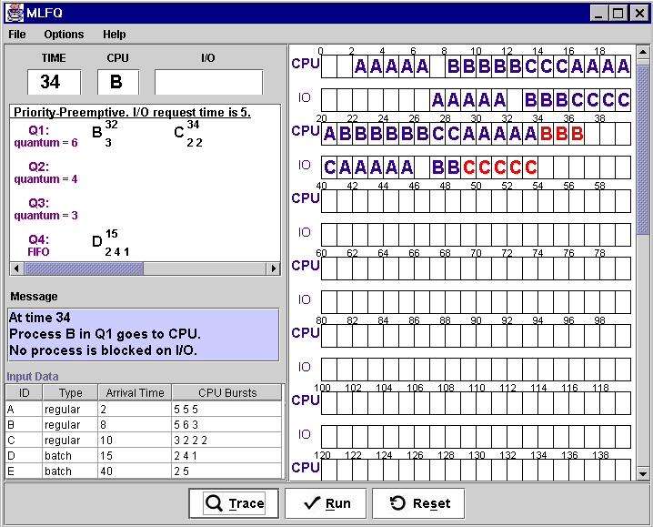Click the MLFQ application icon in title bar
Viewport: 653px width, 527px height.
tap(15, 13)
